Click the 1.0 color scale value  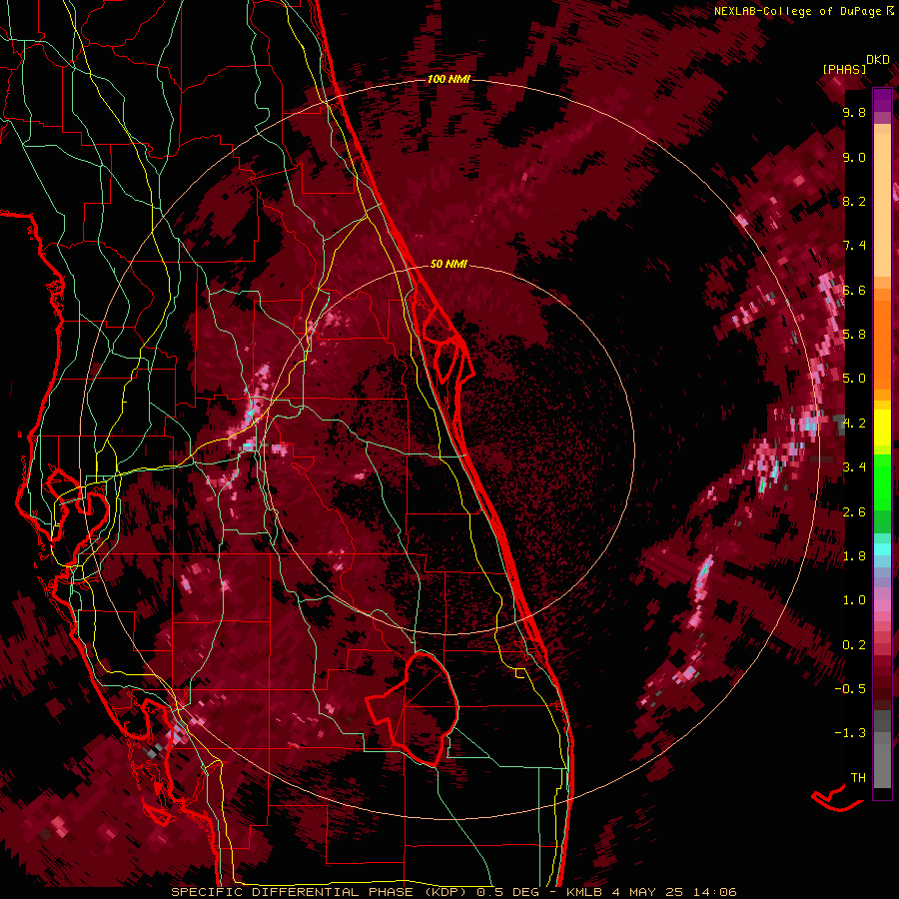tap(854, 599)
